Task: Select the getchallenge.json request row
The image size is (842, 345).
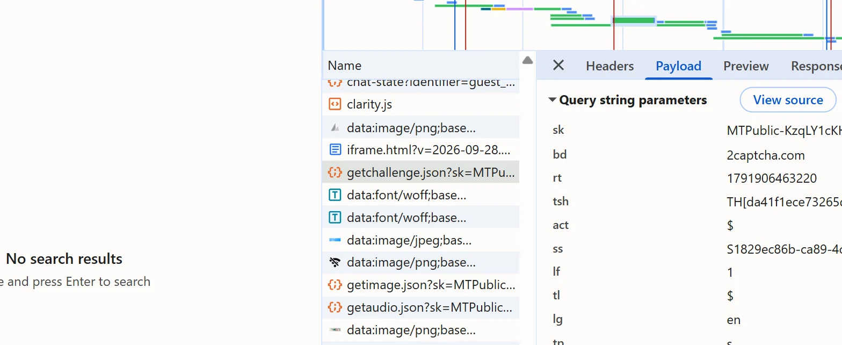Action: [420, 172]
